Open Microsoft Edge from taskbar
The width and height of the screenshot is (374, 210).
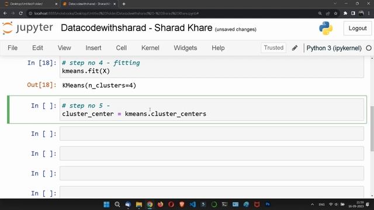pyautogui.click(x=246, y=204)
